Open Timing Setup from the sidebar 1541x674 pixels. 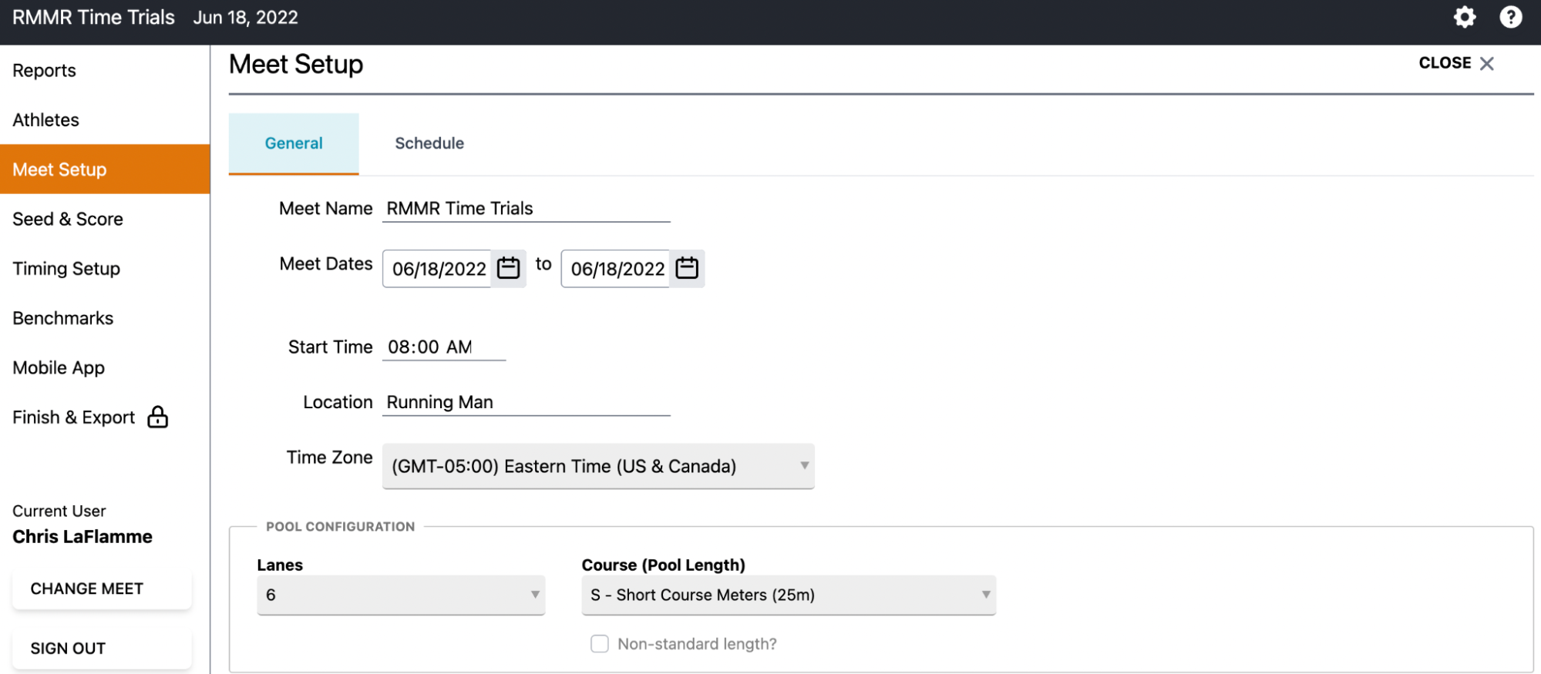click(66, 269)
